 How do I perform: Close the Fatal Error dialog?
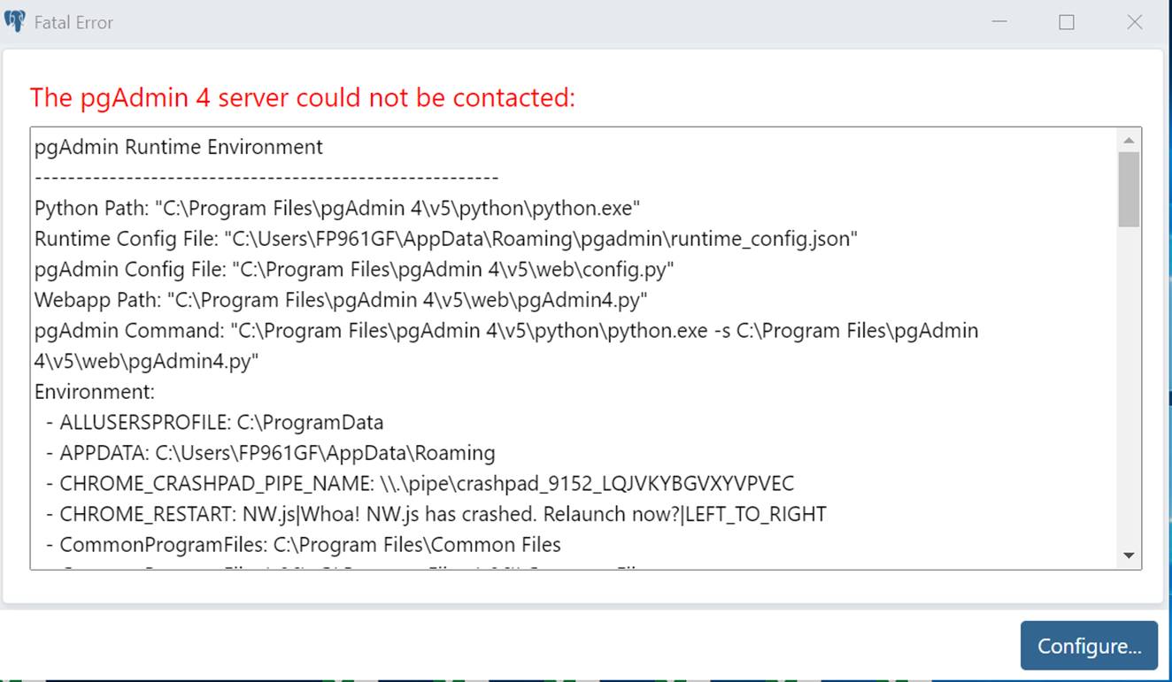[1134, 22]
